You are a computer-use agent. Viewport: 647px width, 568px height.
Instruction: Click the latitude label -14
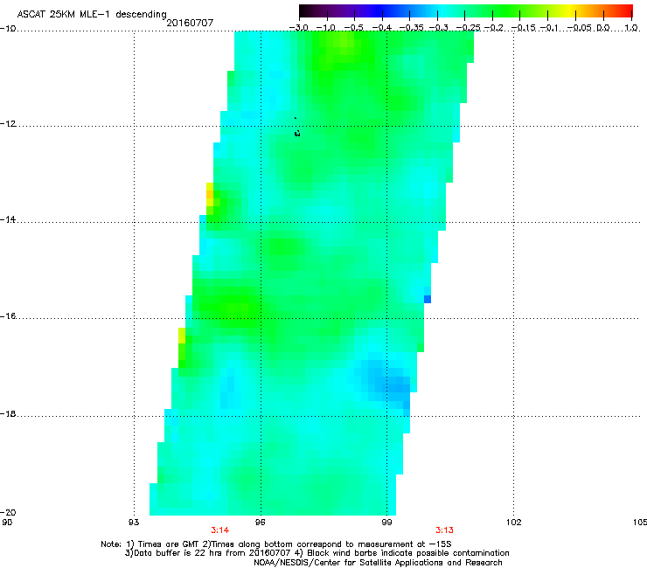(x=8, y=219)
